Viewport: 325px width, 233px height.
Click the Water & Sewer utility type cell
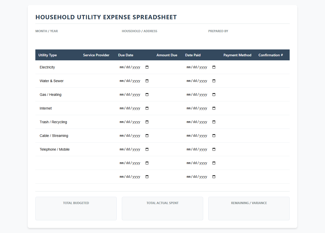pyautogui.click(x=58, y=81)
